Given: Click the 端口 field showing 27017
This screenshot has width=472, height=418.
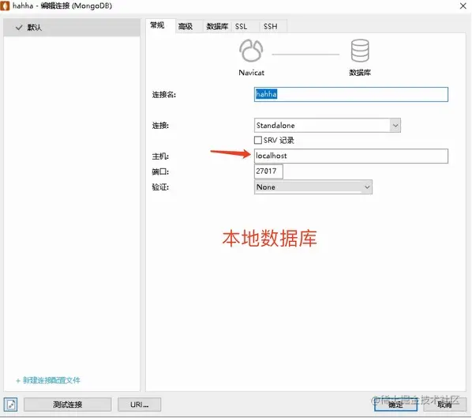Looking at the screenshot, I should [268, 171].
